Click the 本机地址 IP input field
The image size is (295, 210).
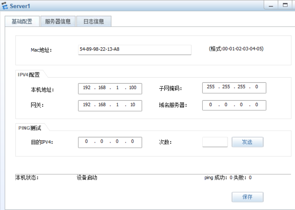click(x=110, y=89)
